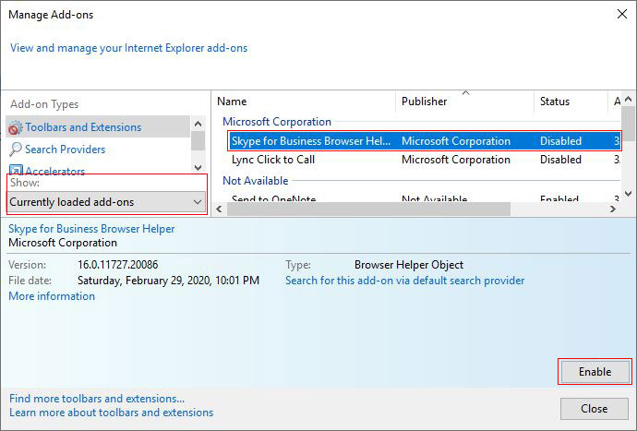The height and width of the screenshot is (431, 637).
Task: Select the Lync Click to Call add-on
Action: pos(273,160)
